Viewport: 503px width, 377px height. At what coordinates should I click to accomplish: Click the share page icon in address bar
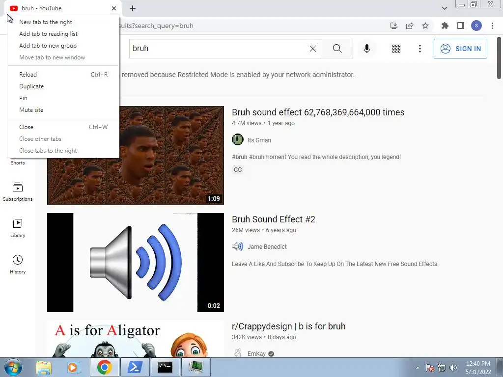(410, 26)
